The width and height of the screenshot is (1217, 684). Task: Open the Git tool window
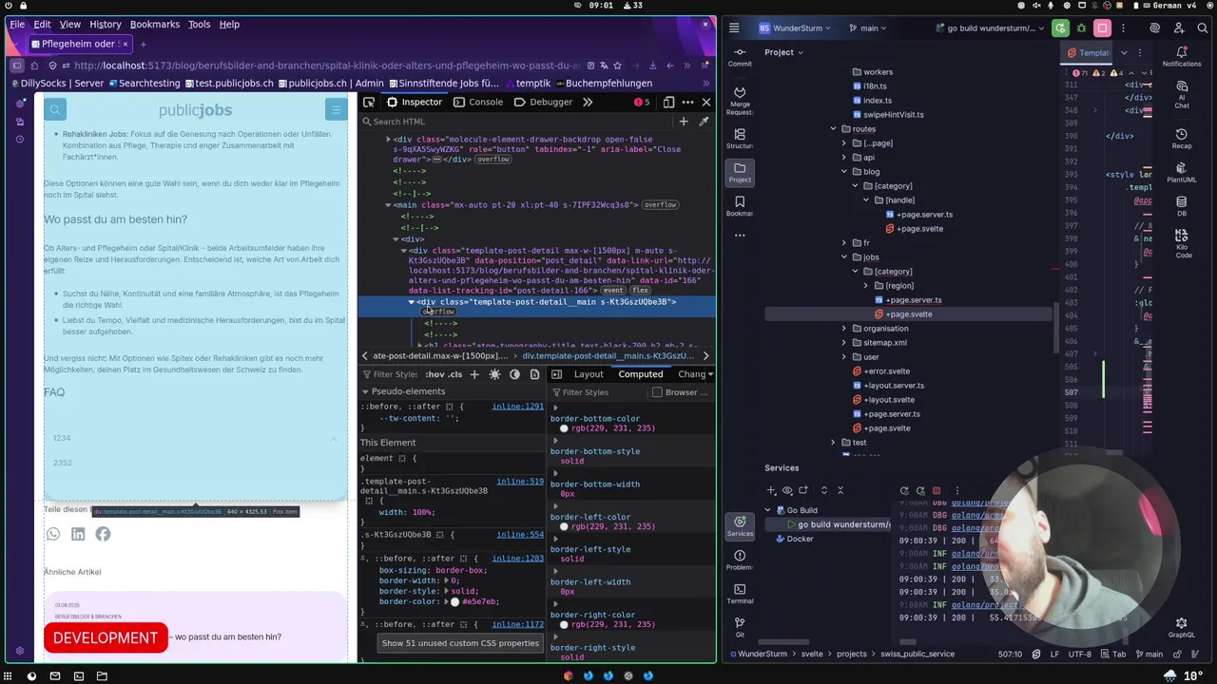(x=740, y=627)
